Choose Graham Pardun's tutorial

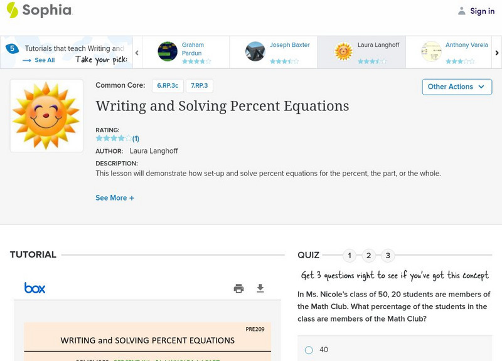[x=185, y=53]
